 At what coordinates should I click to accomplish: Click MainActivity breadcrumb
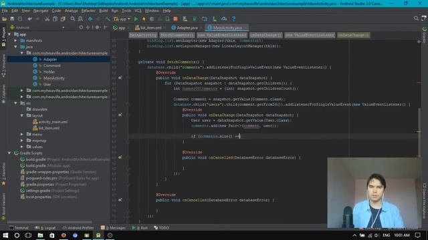click(x=143, y=35)
